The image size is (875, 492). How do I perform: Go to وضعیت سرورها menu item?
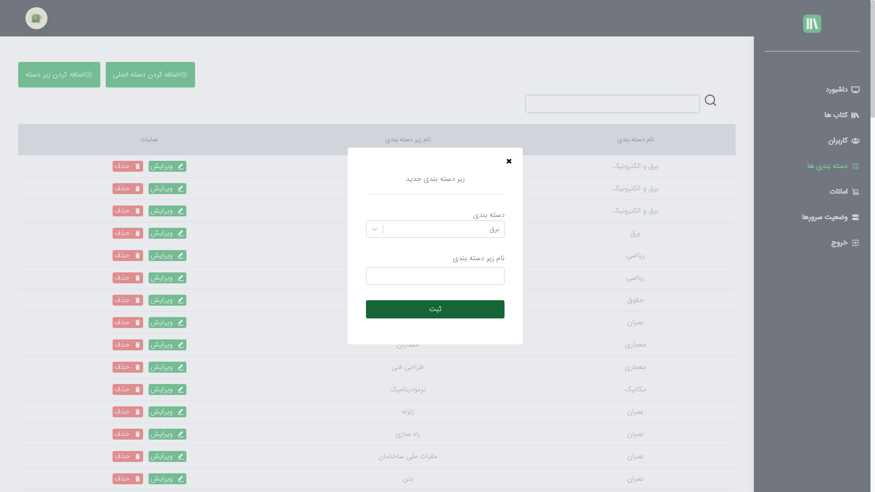[x=824, y=217]
